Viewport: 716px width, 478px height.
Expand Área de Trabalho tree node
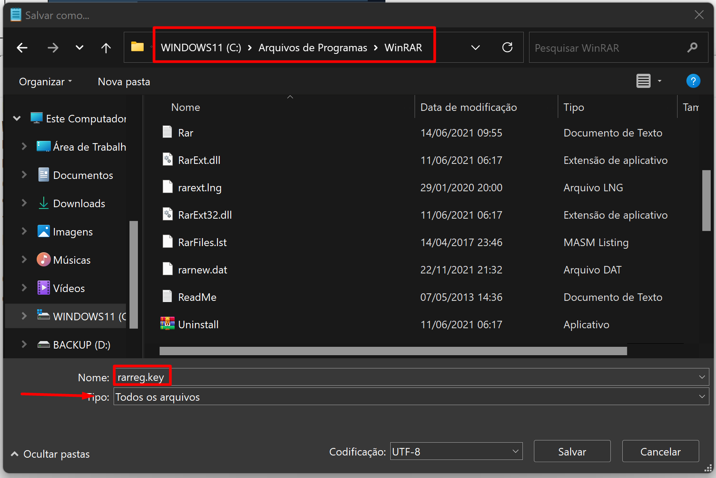pos(24,146)
